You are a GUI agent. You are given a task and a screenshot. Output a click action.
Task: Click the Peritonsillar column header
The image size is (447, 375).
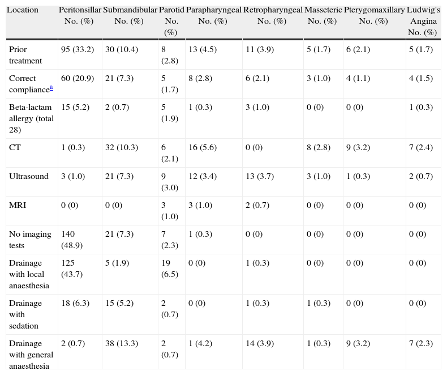80,15
